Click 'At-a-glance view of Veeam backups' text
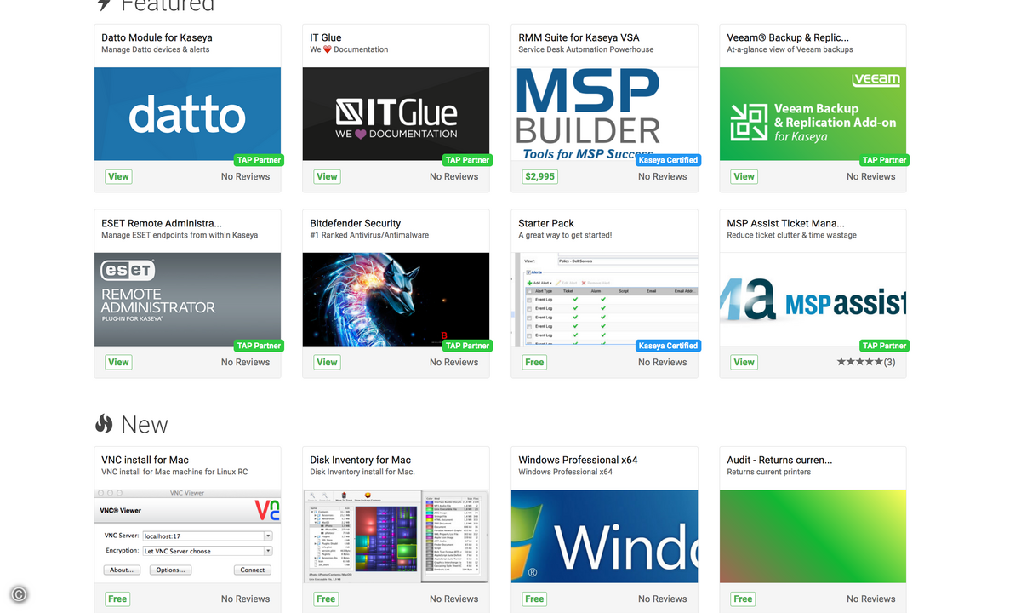This screenshot has height=613, width=1021. 790,49
